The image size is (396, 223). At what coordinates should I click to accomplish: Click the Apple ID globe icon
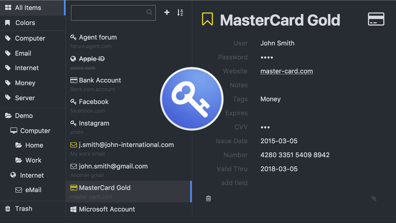point(74,59)
